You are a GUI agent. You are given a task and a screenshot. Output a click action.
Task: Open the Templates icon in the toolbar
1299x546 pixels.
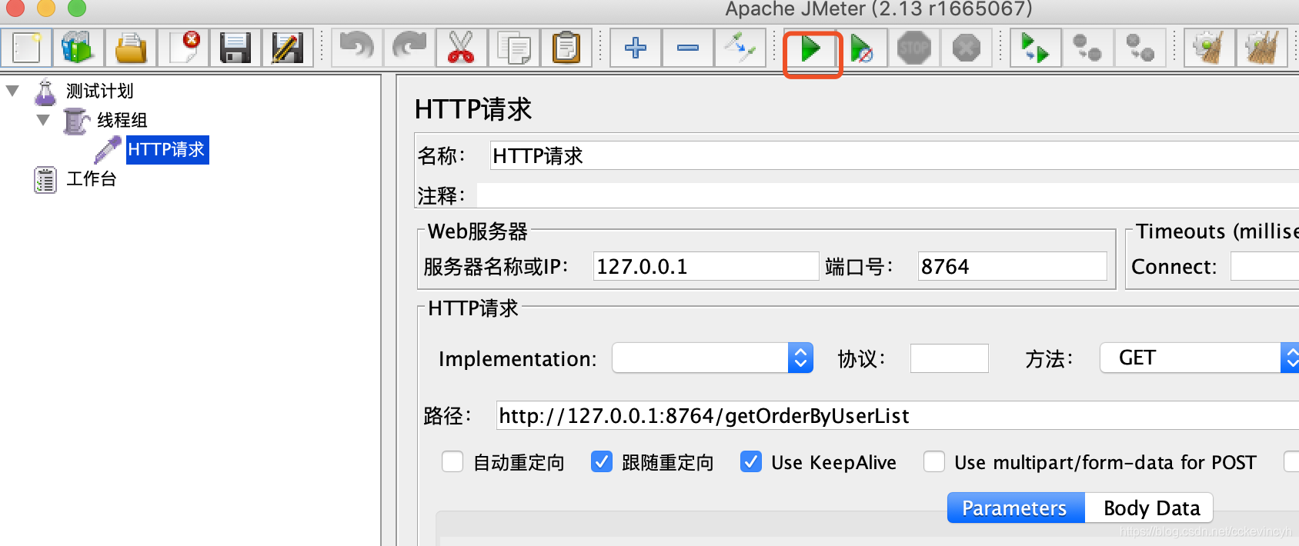(x=78, y=48)
